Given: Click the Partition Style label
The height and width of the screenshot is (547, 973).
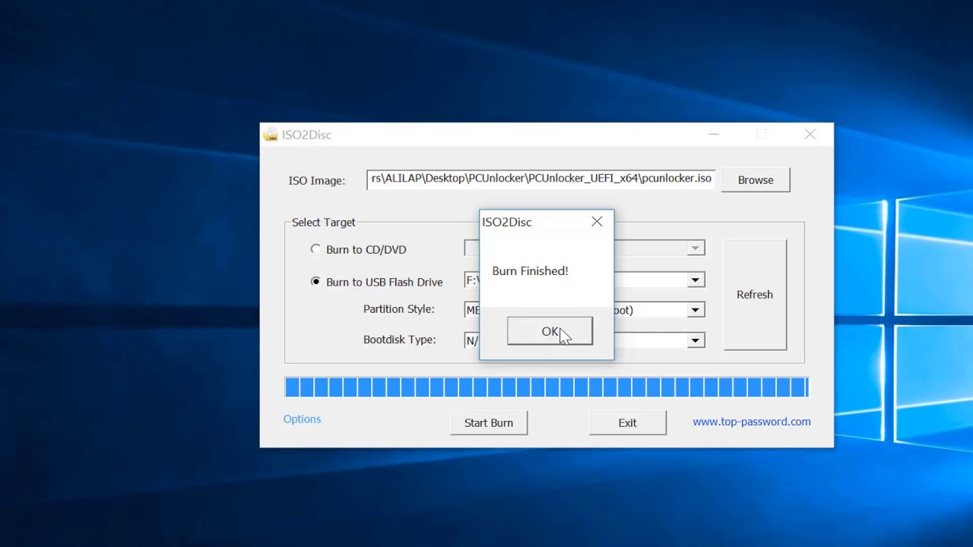Looking at the screenshot, I should [x=399, y=309].
